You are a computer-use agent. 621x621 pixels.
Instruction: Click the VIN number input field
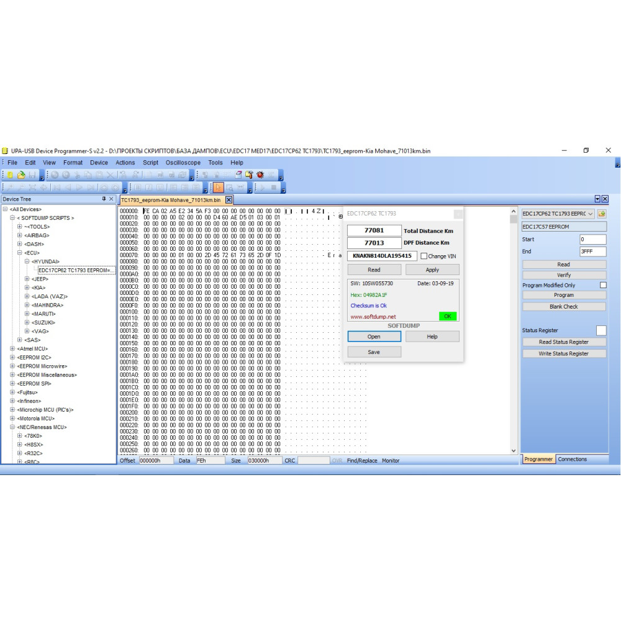pos(382,256)
